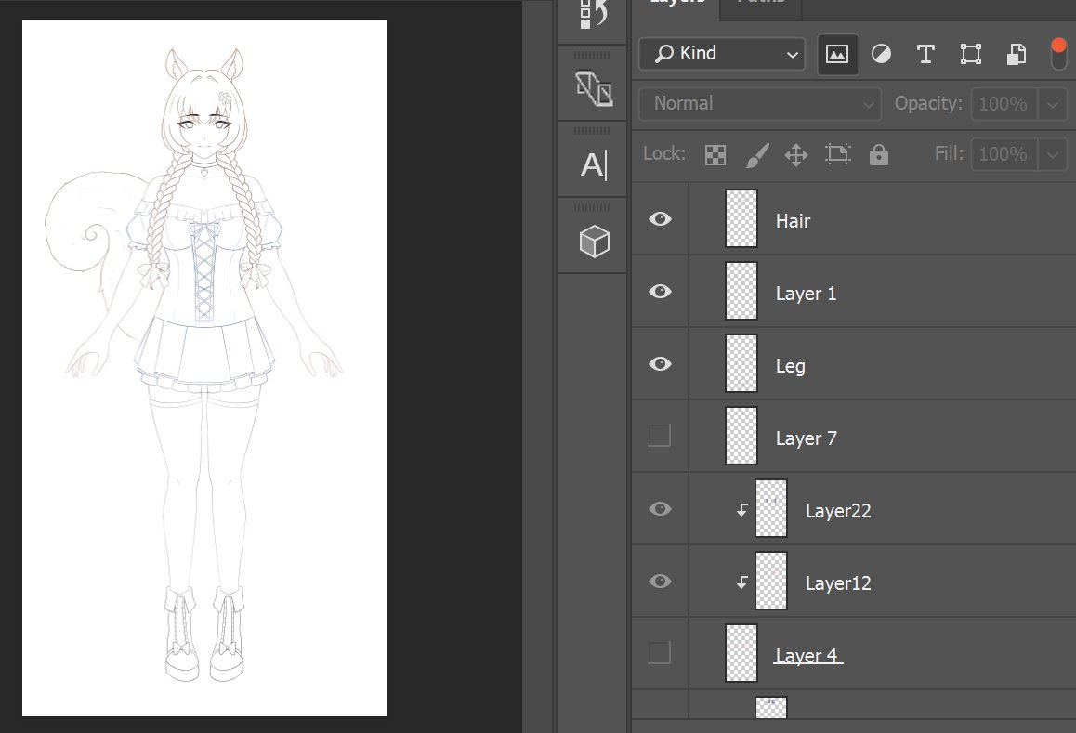Select the underlined Layer 4 name
The height and width of the screenshot is (733, 1076).
[x=807, y=656]
